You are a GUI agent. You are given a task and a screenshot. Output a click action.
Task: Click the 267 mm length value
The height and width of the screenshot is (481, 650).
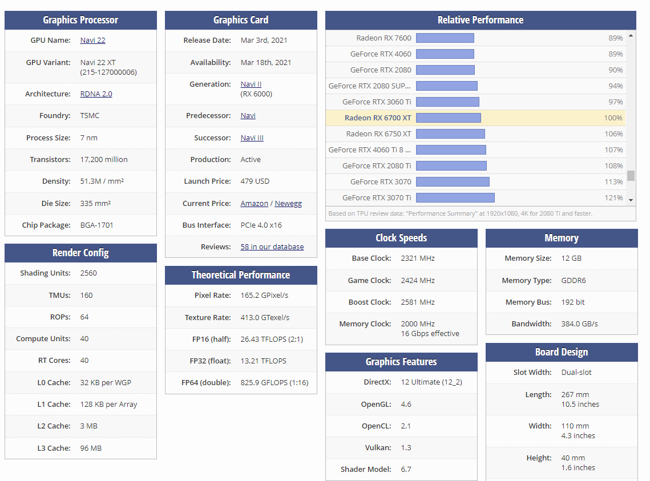tap(575, 395)
